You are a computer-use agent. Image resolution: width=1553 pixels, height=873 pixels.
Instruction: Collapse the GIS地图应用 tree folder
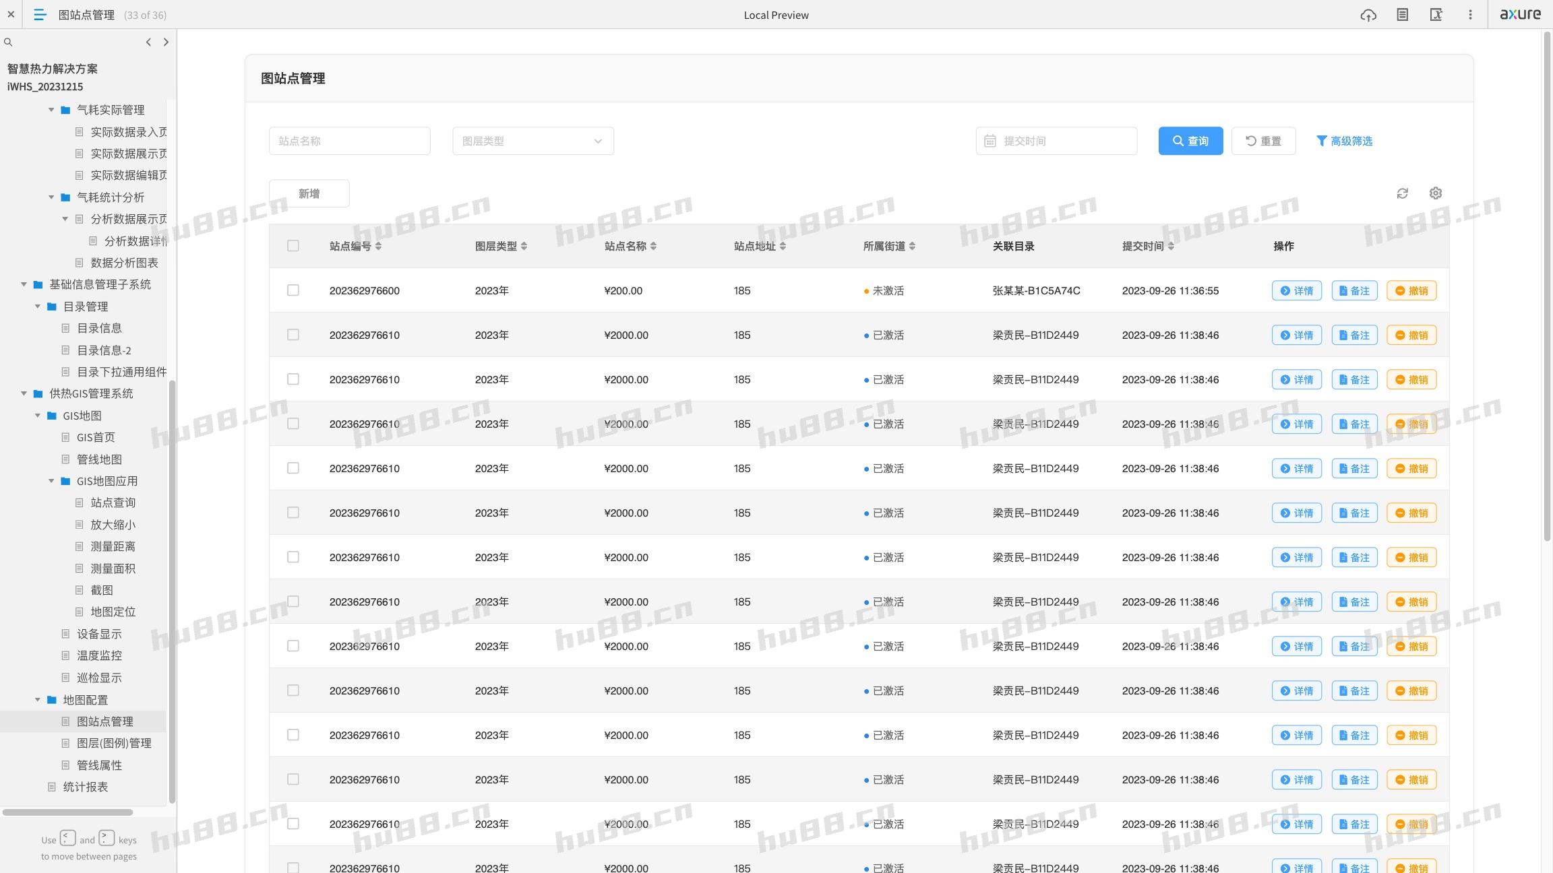[x=51, y=481]
